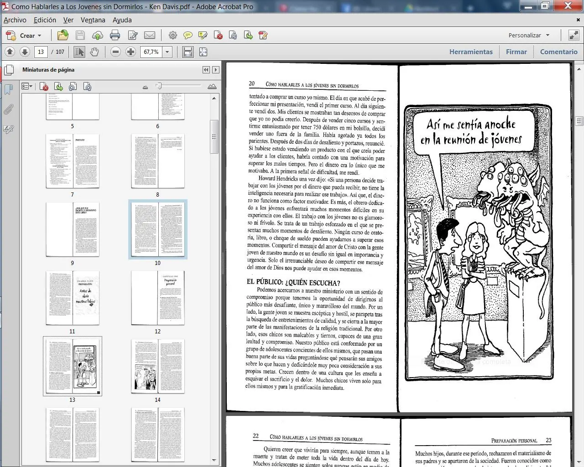Expand panel with right arrow button
This screenshot has width=584, height=467.
tap(216, 70)
